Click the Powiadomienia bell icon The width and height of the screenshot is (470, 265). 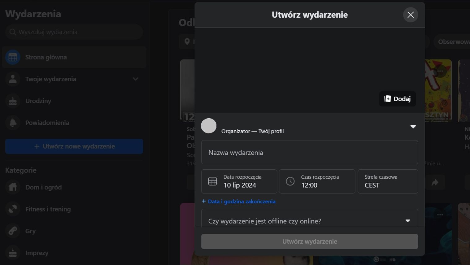(x=13, y=123)
